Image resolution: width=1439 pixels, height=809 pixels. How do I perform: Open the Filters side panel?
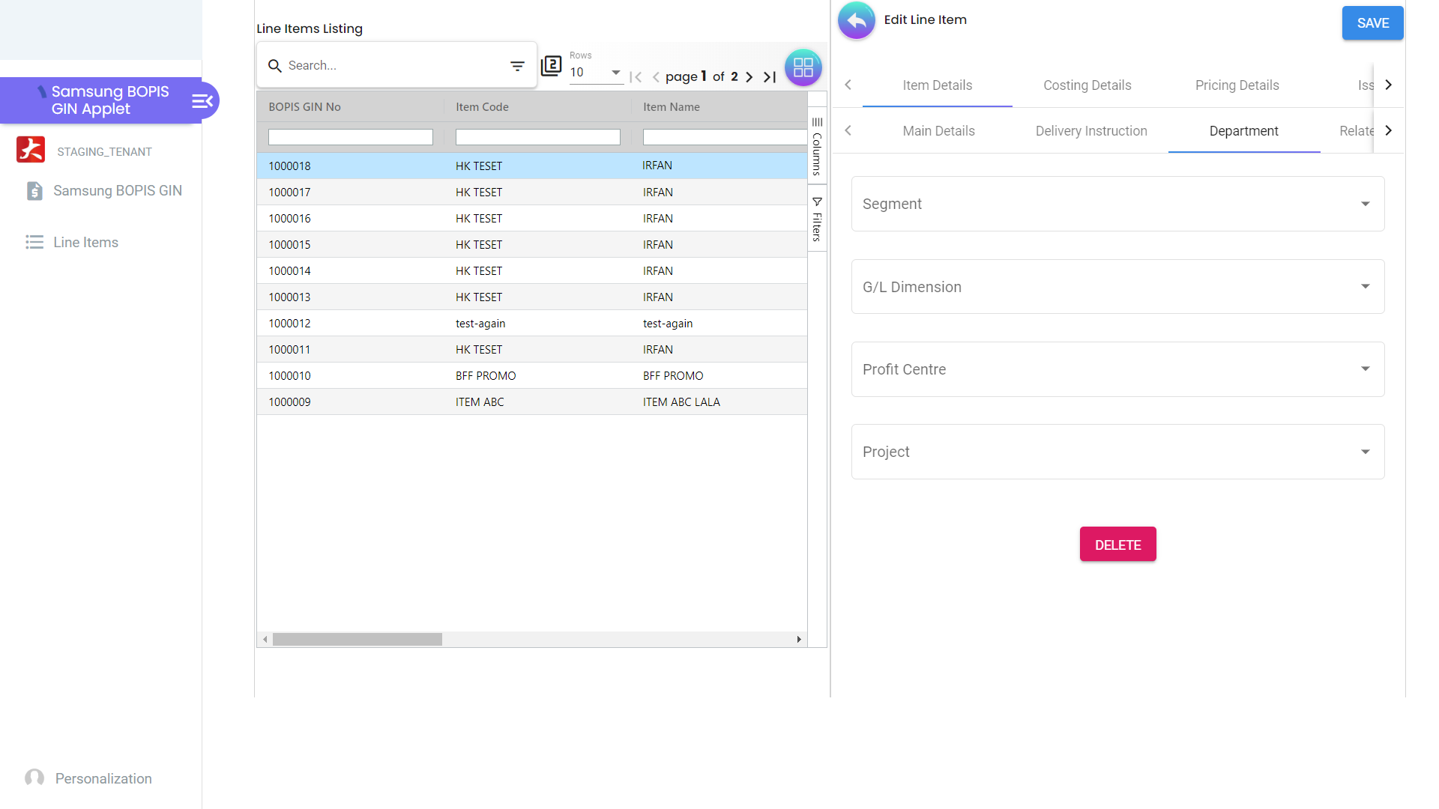(817, 219)
